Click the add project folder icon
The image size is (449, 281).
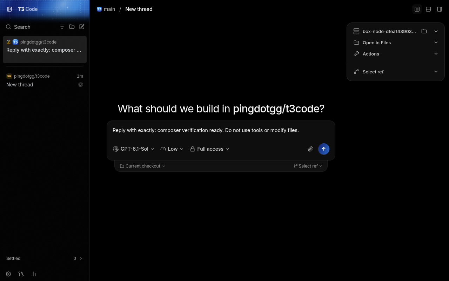(72, 27)
